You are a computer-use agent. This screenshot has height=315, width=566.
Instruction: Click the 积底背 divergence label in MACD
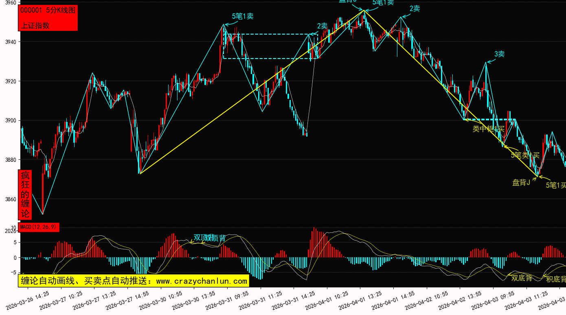tap(556, 279)
